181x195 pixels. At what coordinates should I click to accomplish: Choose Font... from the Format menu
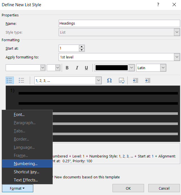[x=19, y=115]
